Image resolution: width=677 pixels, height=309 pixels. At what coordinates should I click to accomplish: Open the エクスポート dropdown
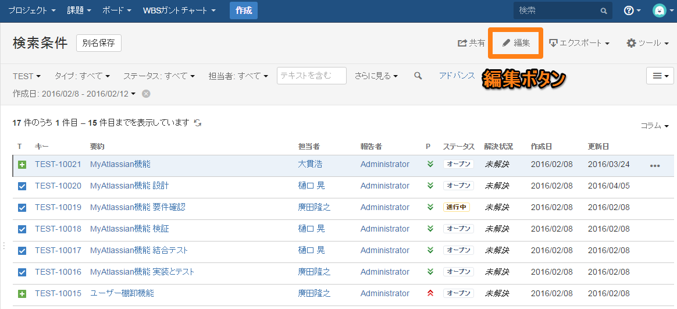pyautogui.click(x=579, y=43)
